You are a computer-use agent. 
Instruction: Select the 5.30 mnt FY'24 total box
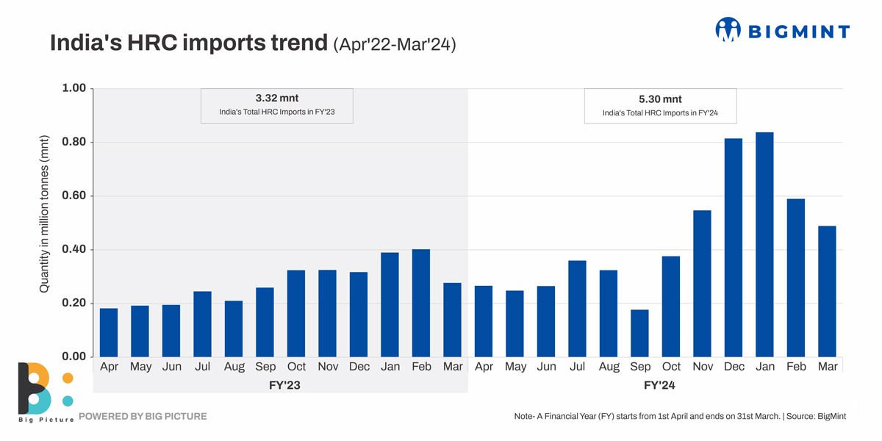660,107
